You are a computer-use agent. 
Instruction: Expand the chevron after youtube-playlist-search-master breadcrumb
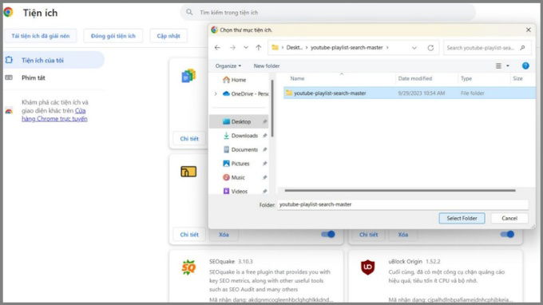(387, 47)
